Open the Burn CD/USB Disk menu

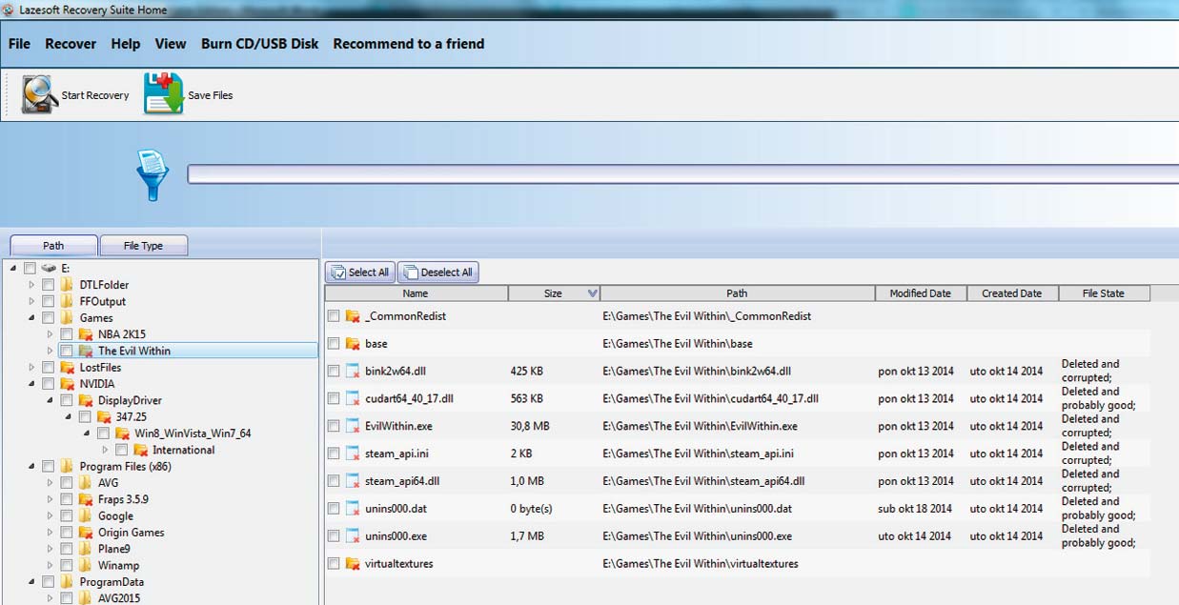coord(260,44)
